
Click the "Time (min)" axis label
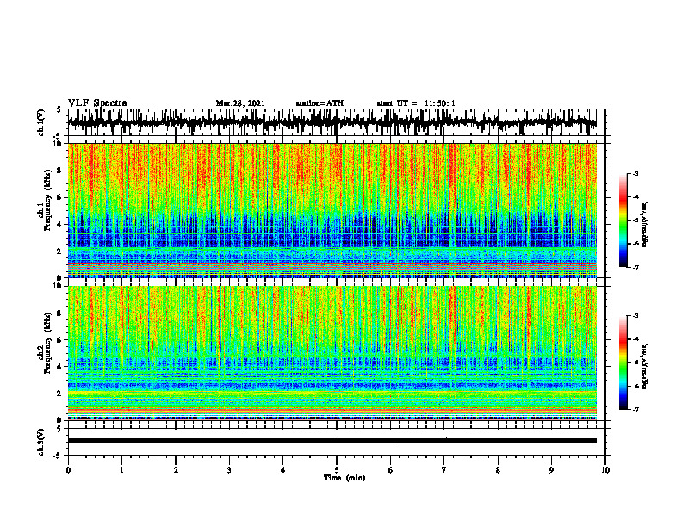click(x=344, y=478)
